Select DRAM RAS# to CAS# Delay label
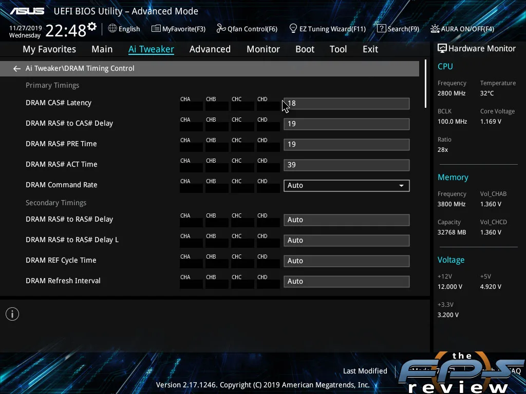The height and width of the screenshot is (394, 526). click(x=69, y=123)
